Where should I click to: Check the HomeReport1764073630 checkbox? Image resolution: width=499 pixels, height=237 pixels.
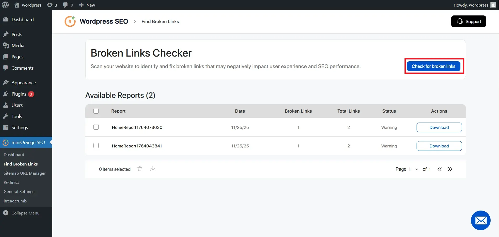coord(96,127)
